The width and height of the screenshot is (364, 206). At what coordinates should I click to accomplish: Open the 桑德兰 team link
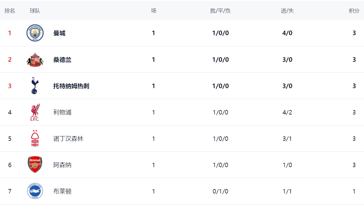(x=62, y=60)
